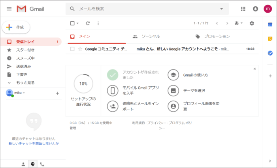Viewport: 277px width, 168px height.
Task: Star the Google コミュニティ message
Action: click(80, 49)
